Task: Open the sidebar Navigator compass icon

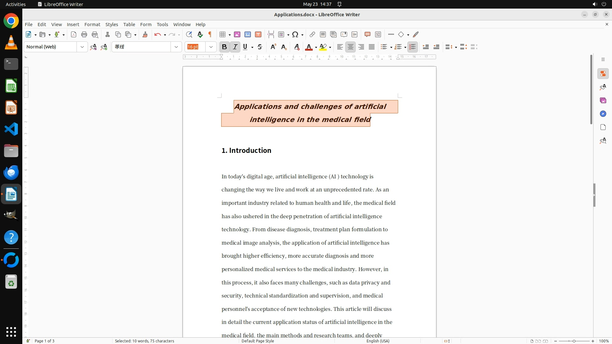Action: click(603, 114)
